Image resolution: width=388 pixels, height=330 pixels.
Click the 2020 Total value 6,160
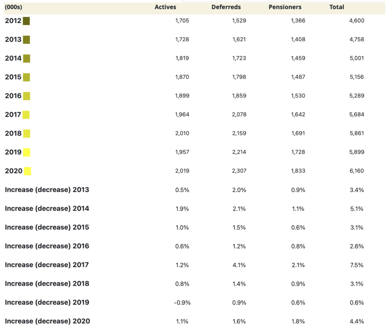pyautogui.click(x=357, y=171)
